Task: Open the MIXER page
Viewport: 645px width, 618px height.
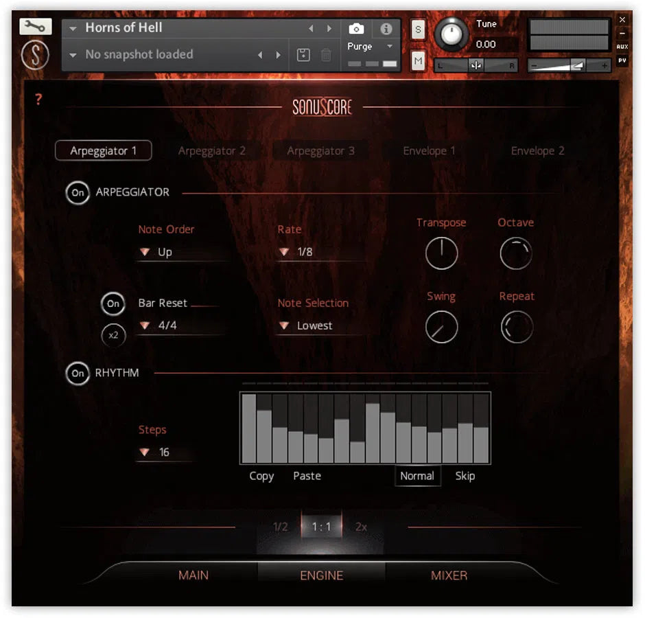Action: tap(448, 575)
